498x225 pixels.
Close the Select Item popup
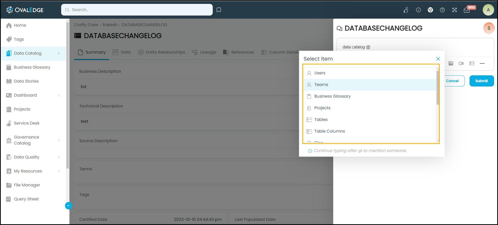click(438, 59)
